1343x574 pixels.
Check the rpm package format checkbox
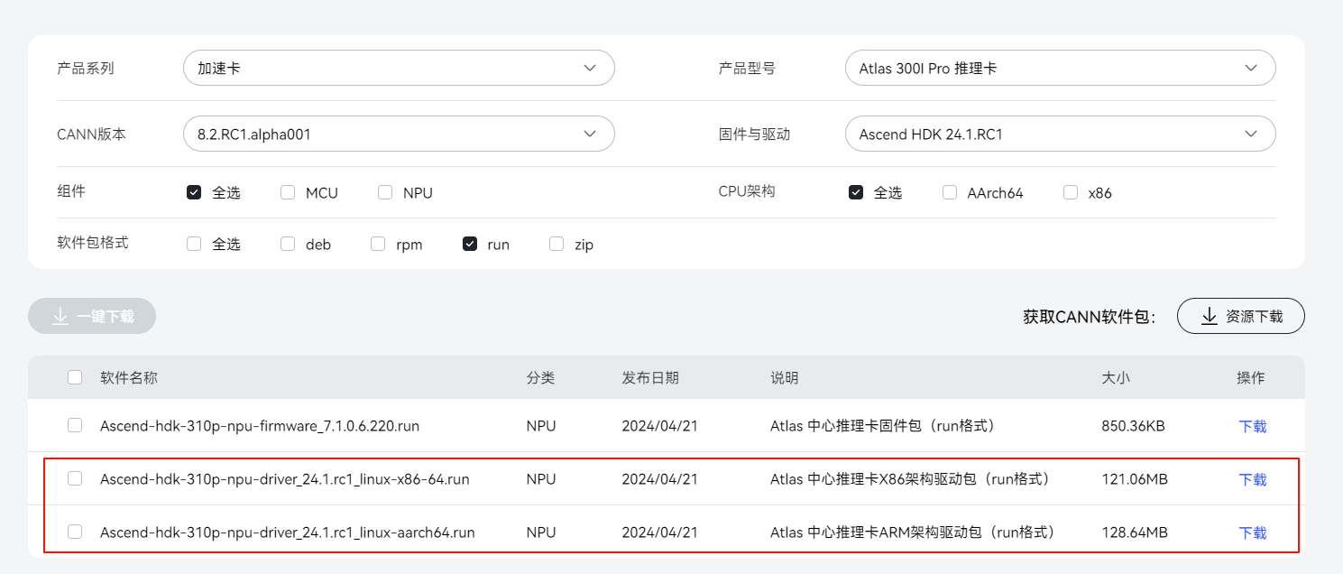(378, 244)
